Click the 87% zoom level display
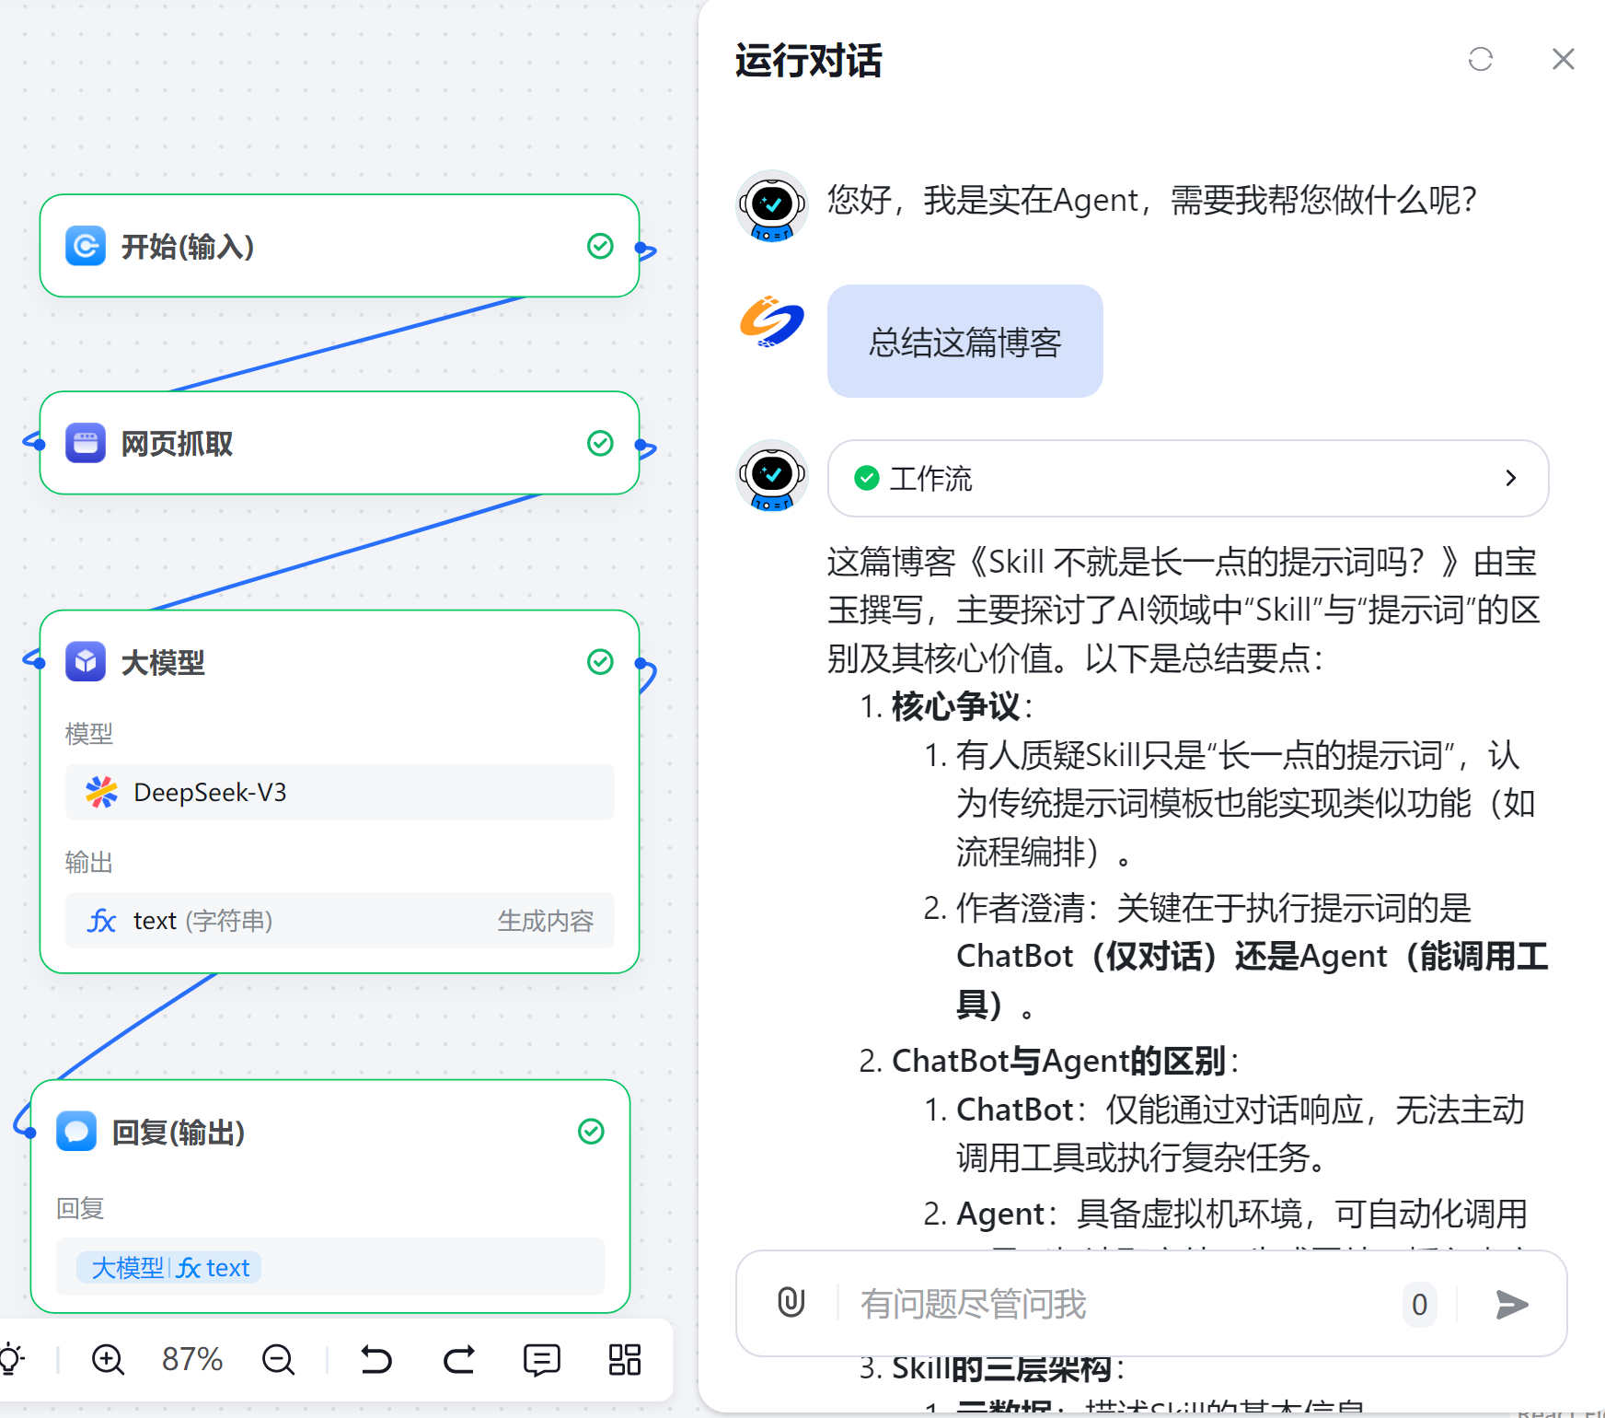This screenshot has width=1605, height=1418. click(x=192, y=1359)
